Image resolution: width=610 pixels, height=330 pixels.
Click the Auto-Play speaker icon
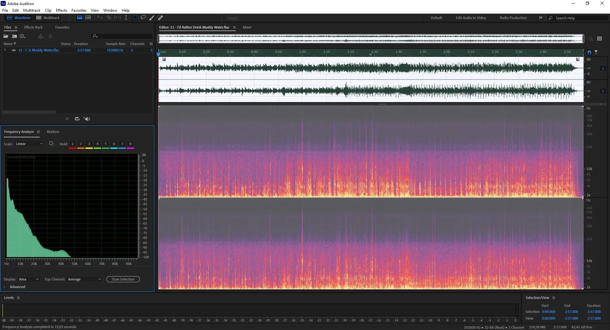(87, 119)
